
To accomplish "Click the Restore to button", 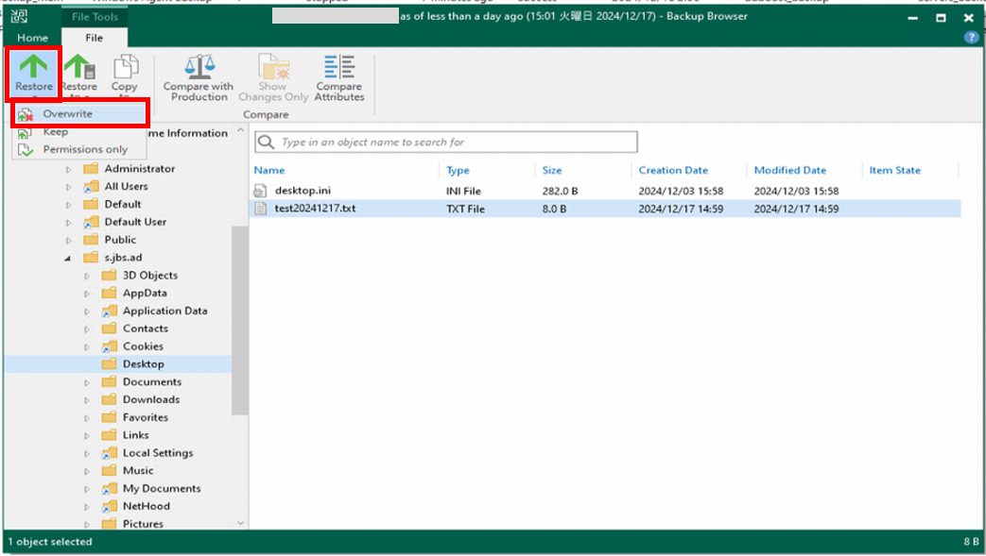I will (x=79, y=76).
